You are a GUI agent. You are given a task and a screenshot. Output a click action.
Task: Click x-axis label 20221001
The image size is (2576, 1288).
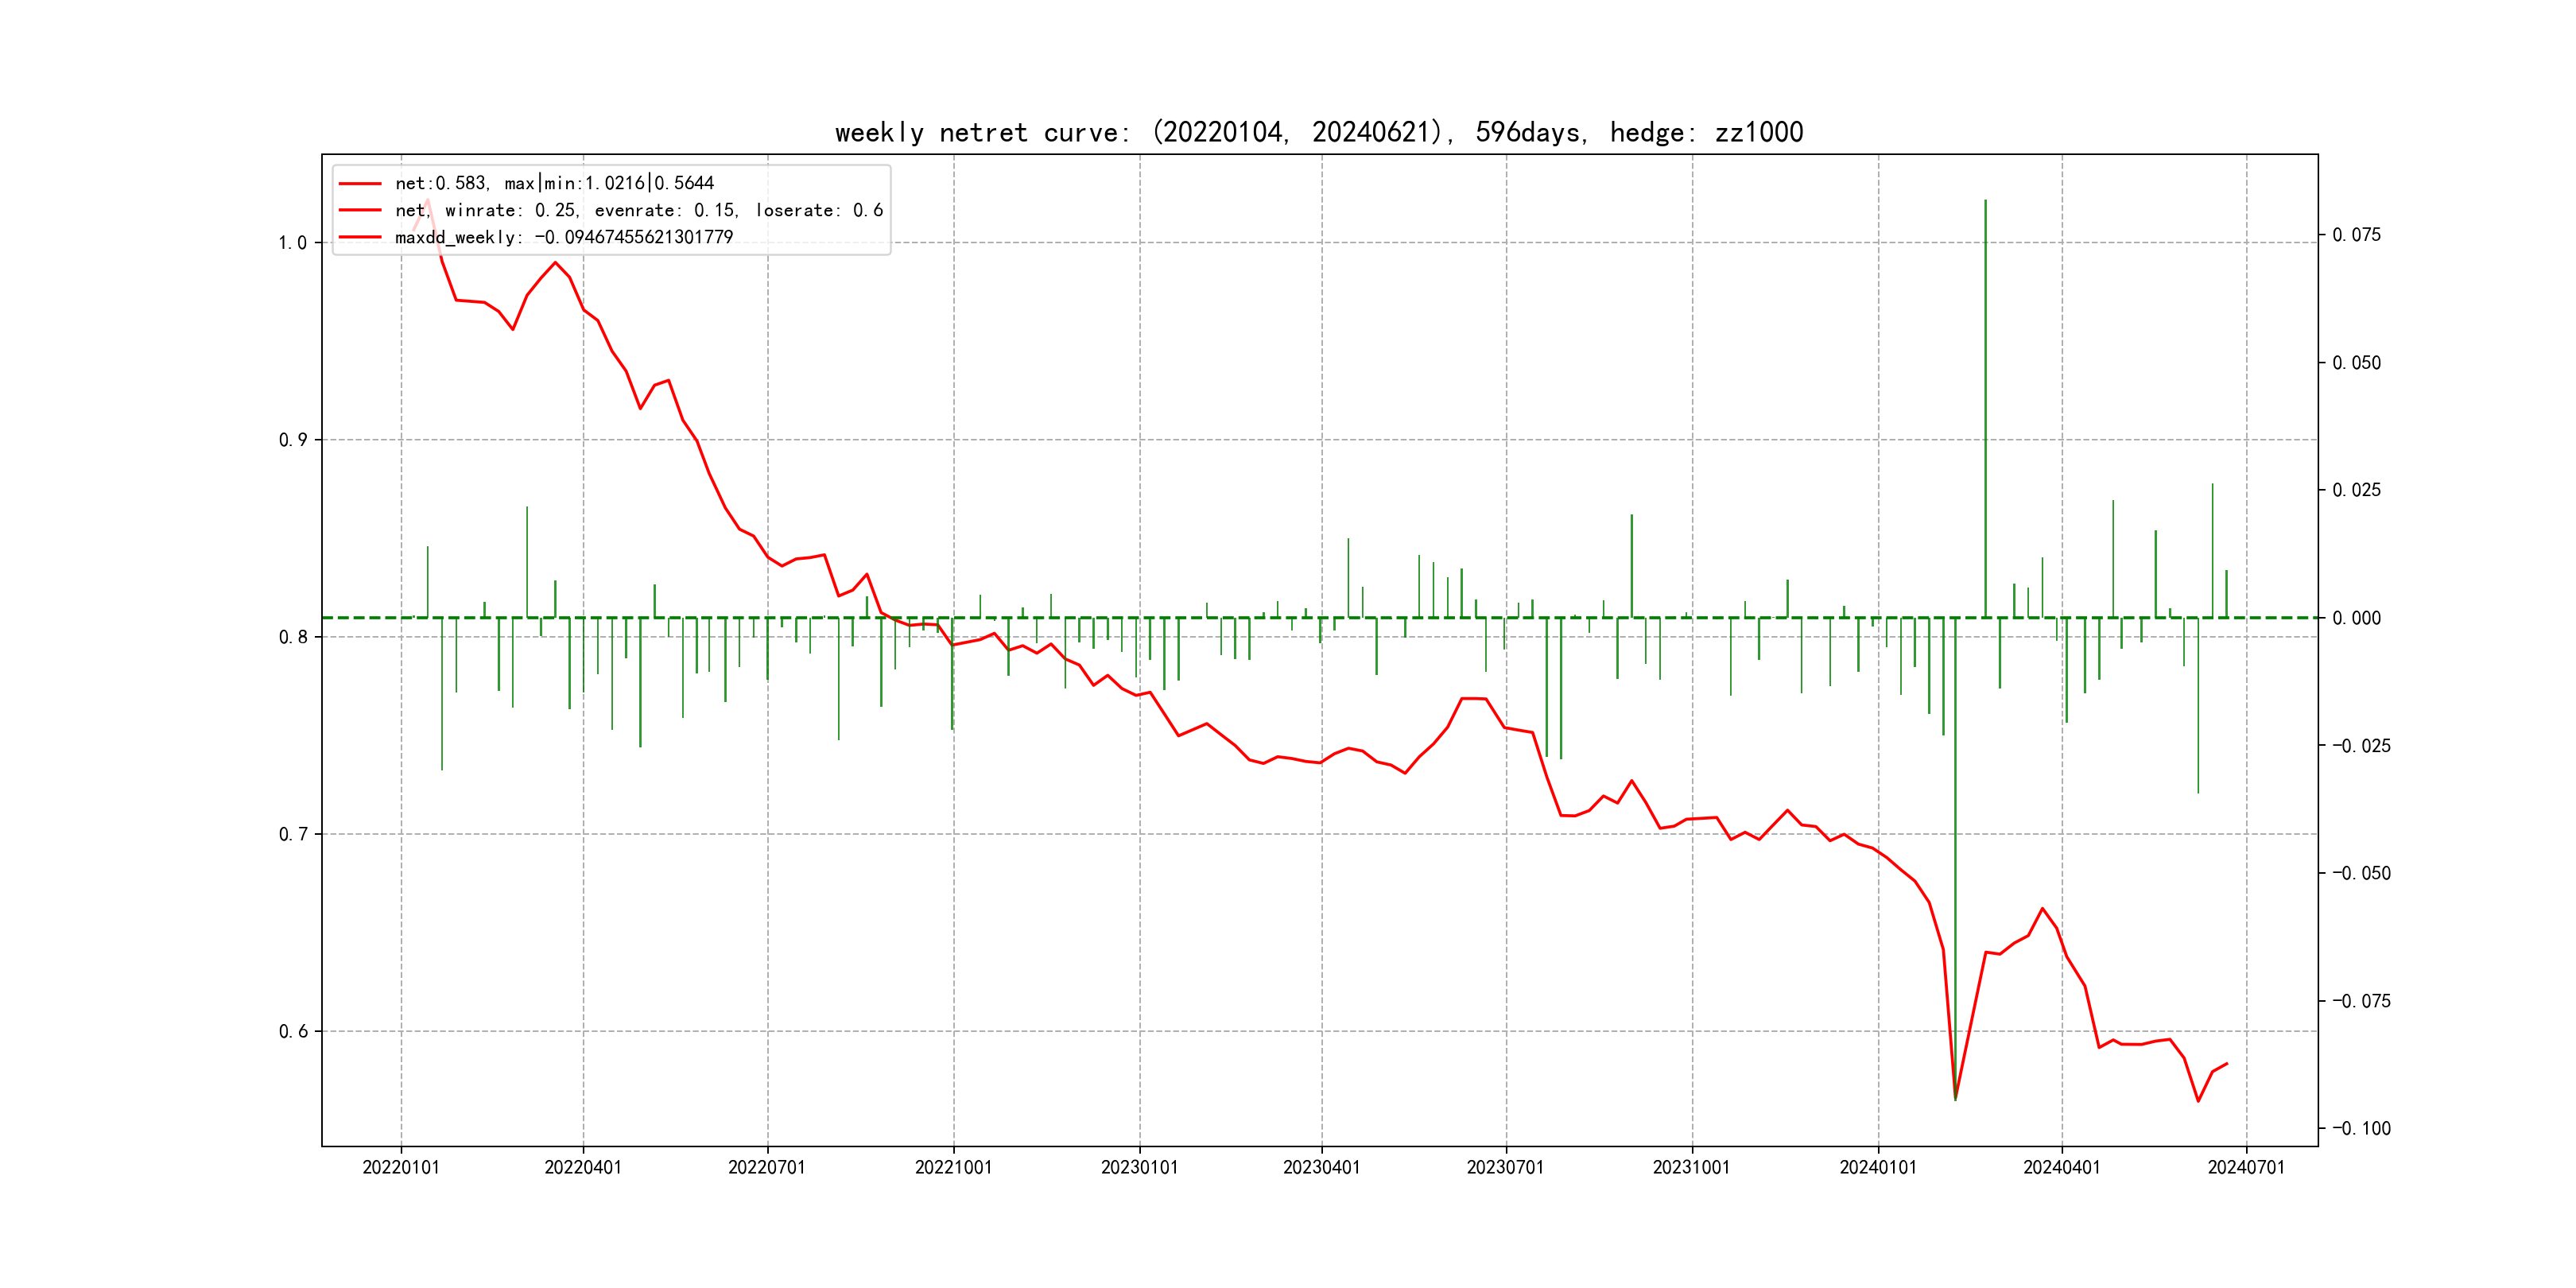[x=953, y=1167]
